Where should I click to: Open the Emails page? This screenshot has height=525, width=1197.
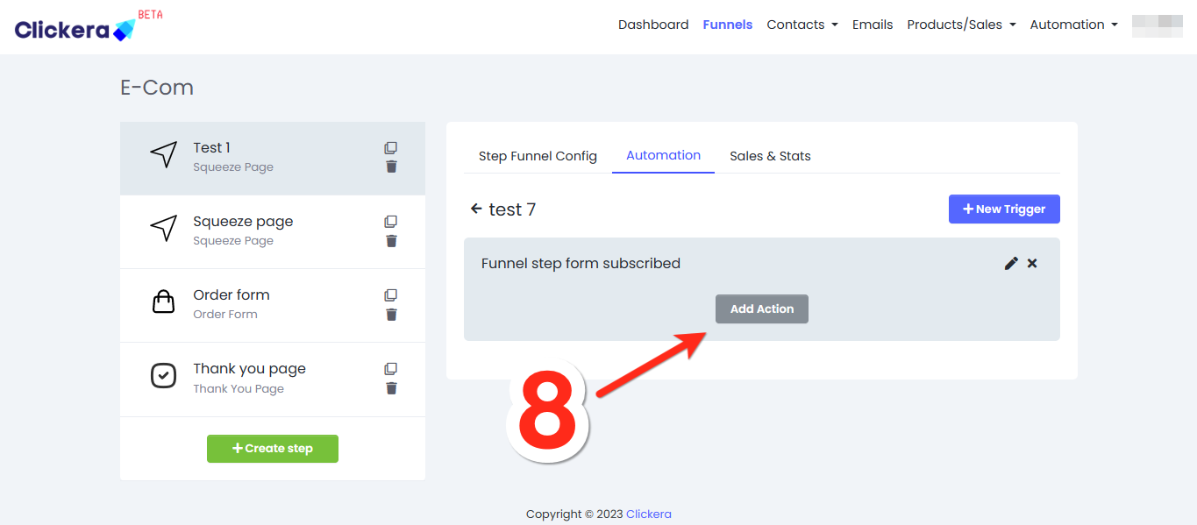[873, 25]
